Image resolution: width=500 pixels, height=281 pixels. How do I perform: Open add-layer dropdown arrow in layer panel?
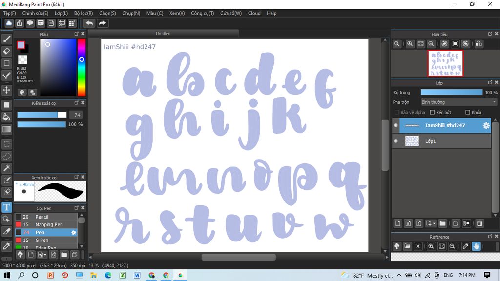[431, 223]
